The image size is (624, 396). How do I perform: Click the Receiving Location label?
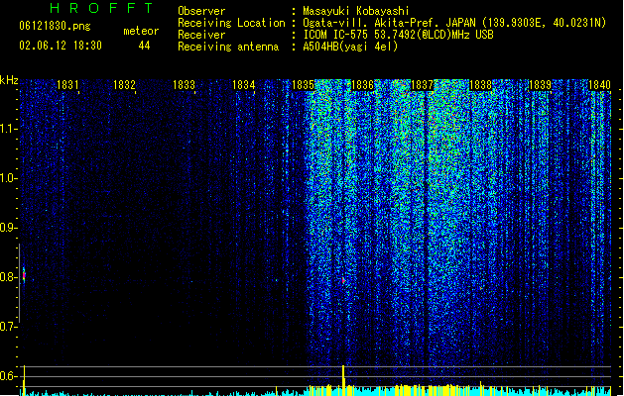coord(231,23)
